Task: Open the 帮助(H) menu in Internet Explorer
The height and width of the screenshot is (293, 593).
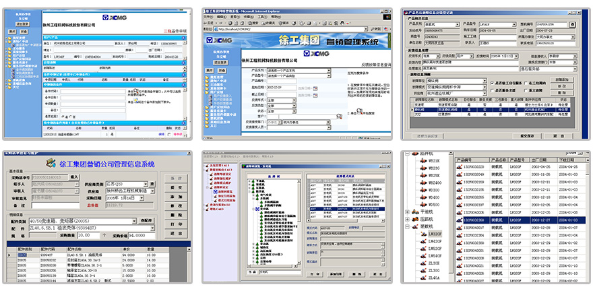Action: [x=276, y=17]
